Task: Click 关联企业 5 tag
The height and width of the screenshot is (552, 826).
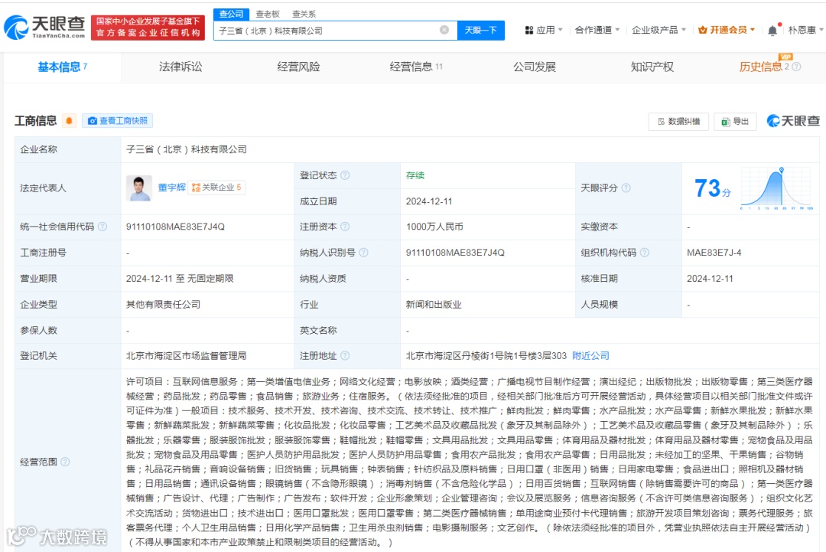Action: point(216,187)
